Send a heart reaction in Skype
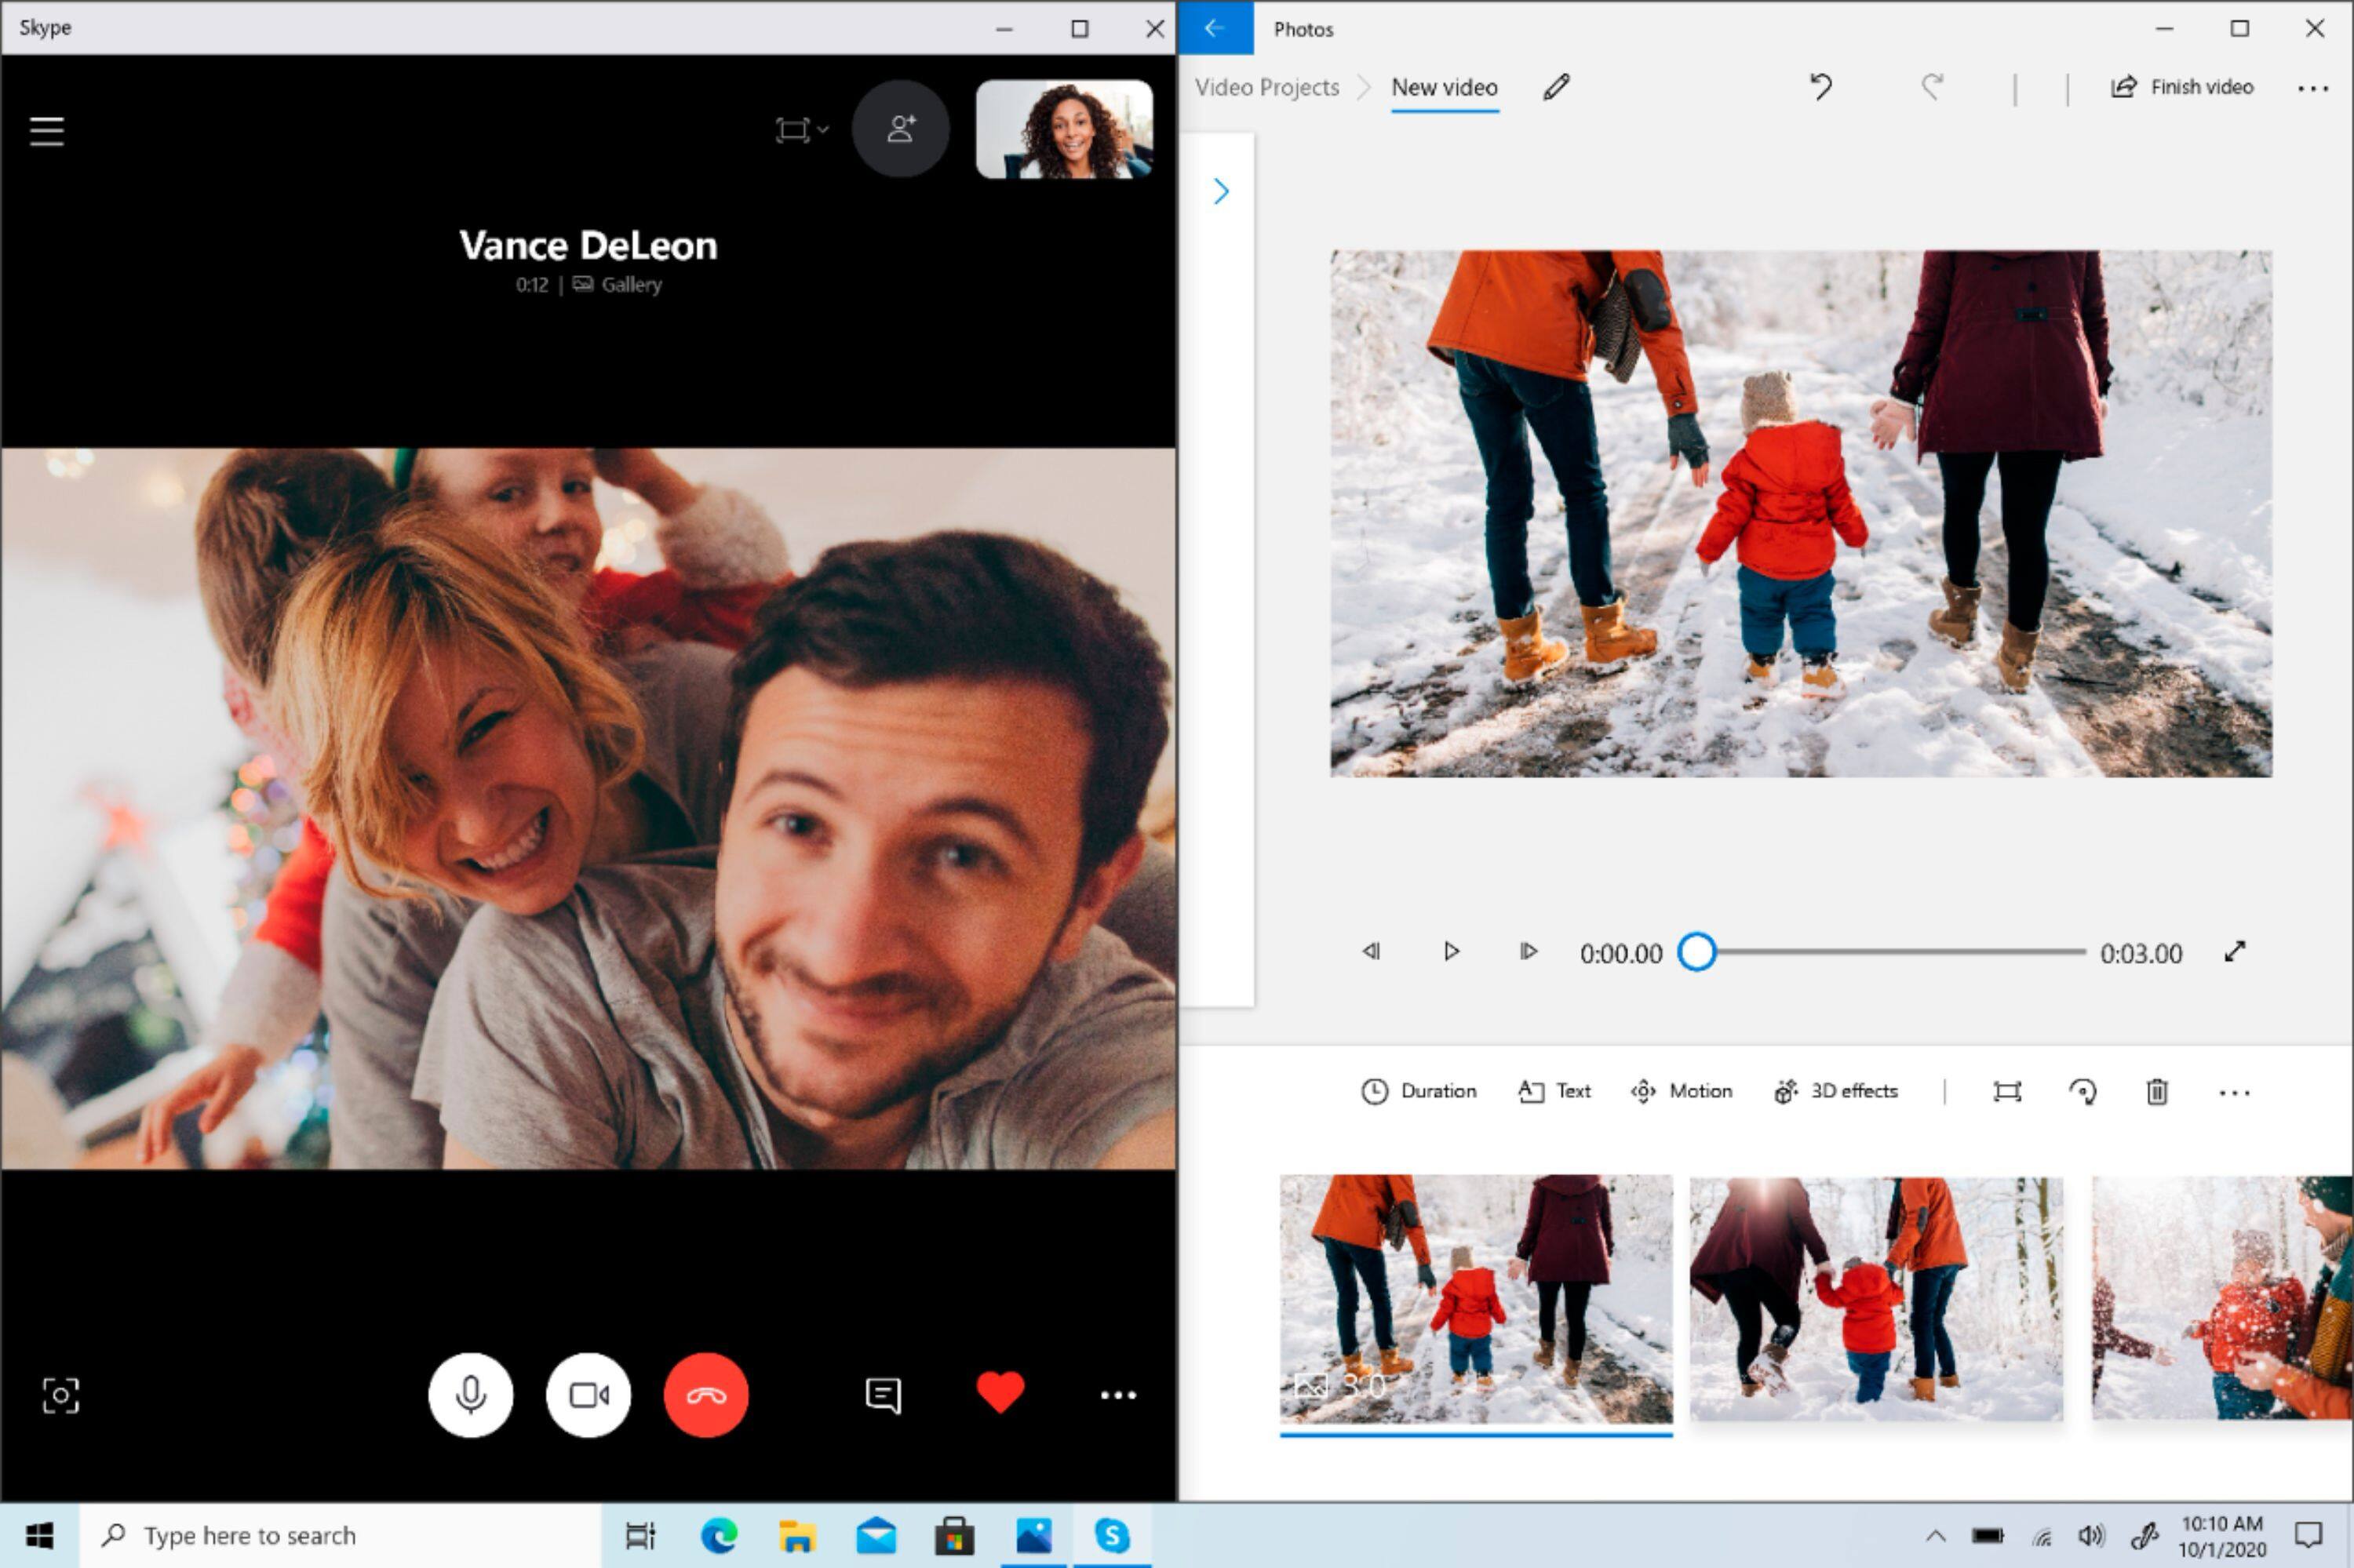2354x1568 pixels. (1000, 1393)
